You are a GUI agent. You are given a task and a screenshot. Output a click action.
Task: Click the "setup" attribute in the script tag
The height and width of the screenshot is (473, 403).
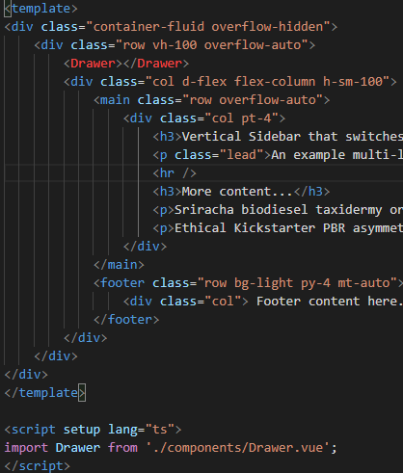[x=82, y=430]
